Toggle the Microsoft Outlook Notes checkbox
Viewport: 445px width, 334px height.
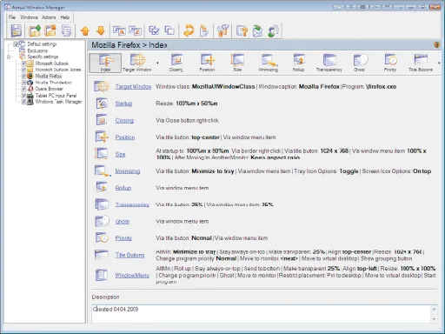point(24,70)
